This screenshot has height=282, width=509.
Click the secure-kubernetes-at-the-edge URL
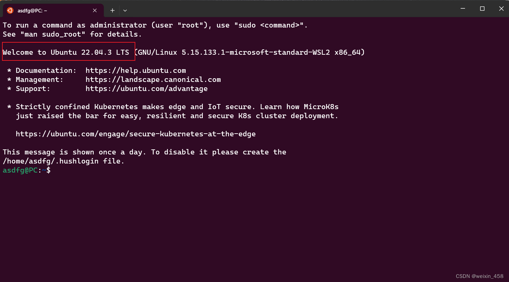[x=136, y=134]
